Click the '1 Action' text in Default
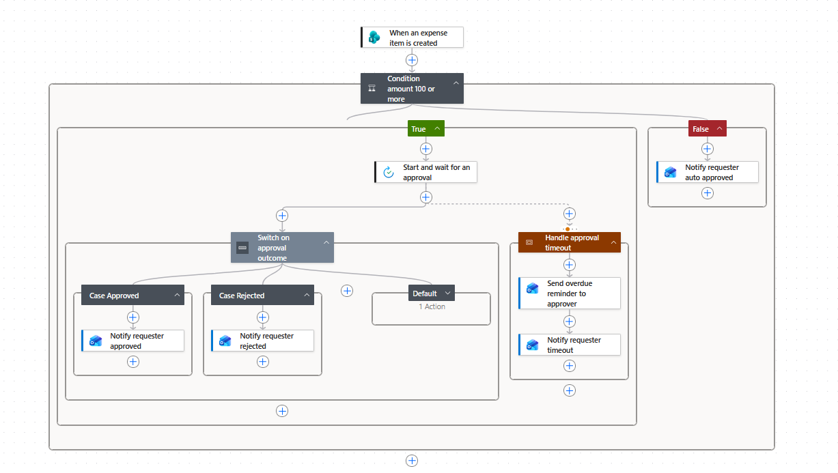This screenshot has height=473, width=838. click(x=432, y=306)
